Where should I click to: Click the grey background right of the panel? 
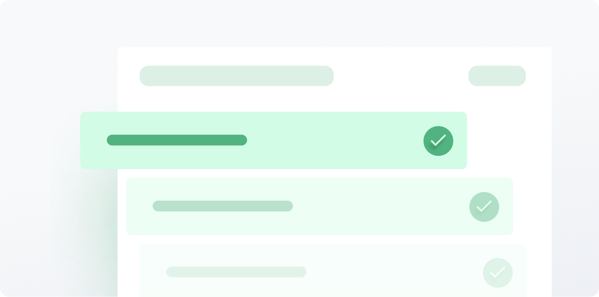575,153
